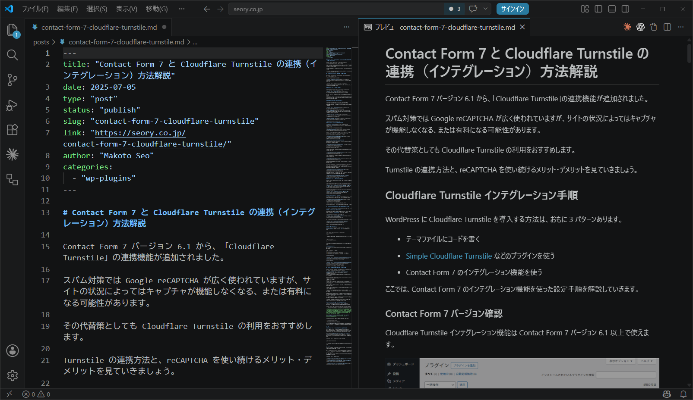Open the Explorer view in activity bar
Image resolution: width=693 pixels, height=400 pixels.
coord(13,30)
